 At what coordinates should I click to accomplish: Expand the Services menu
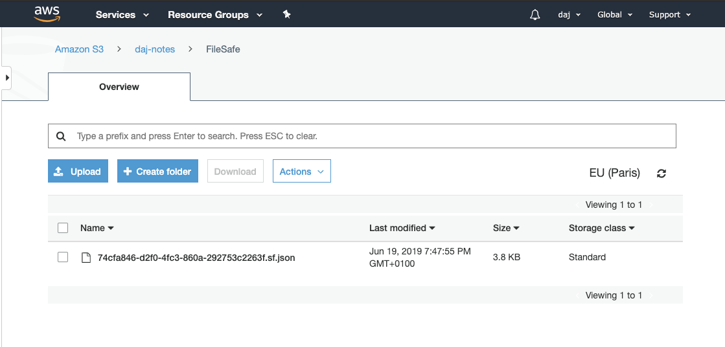pos(122,15)
